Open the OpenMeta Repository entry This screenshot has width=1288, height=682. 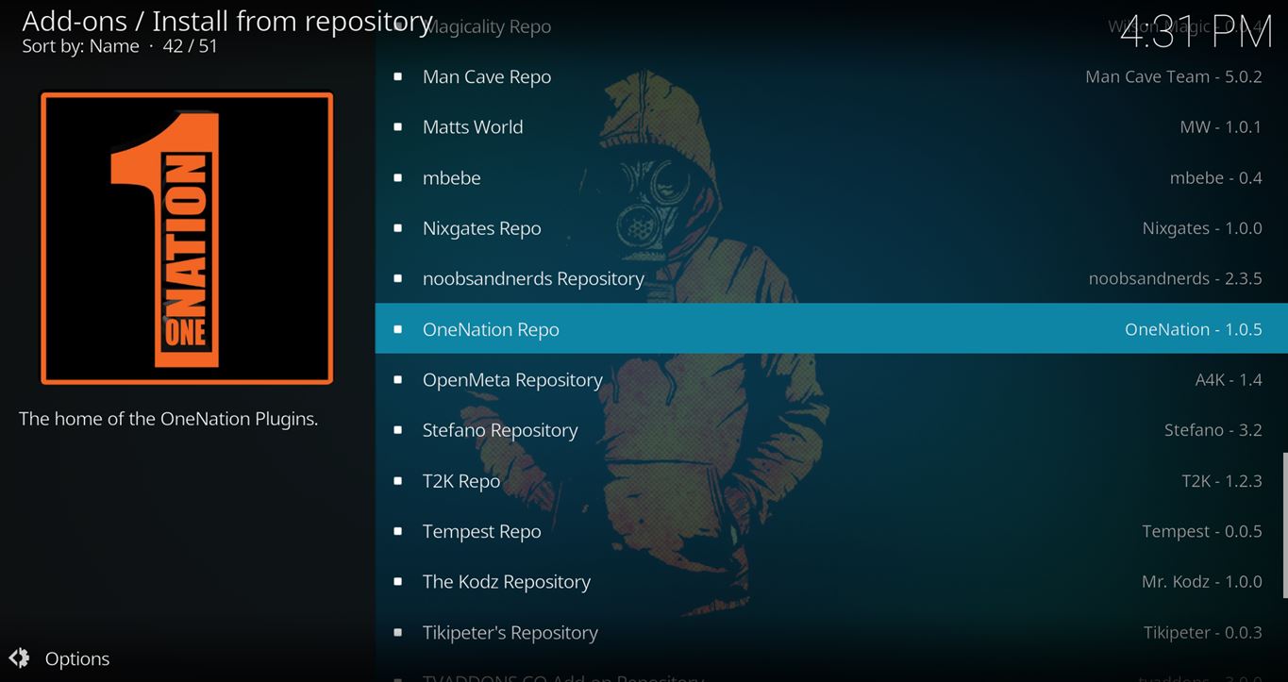pos(512,380)
